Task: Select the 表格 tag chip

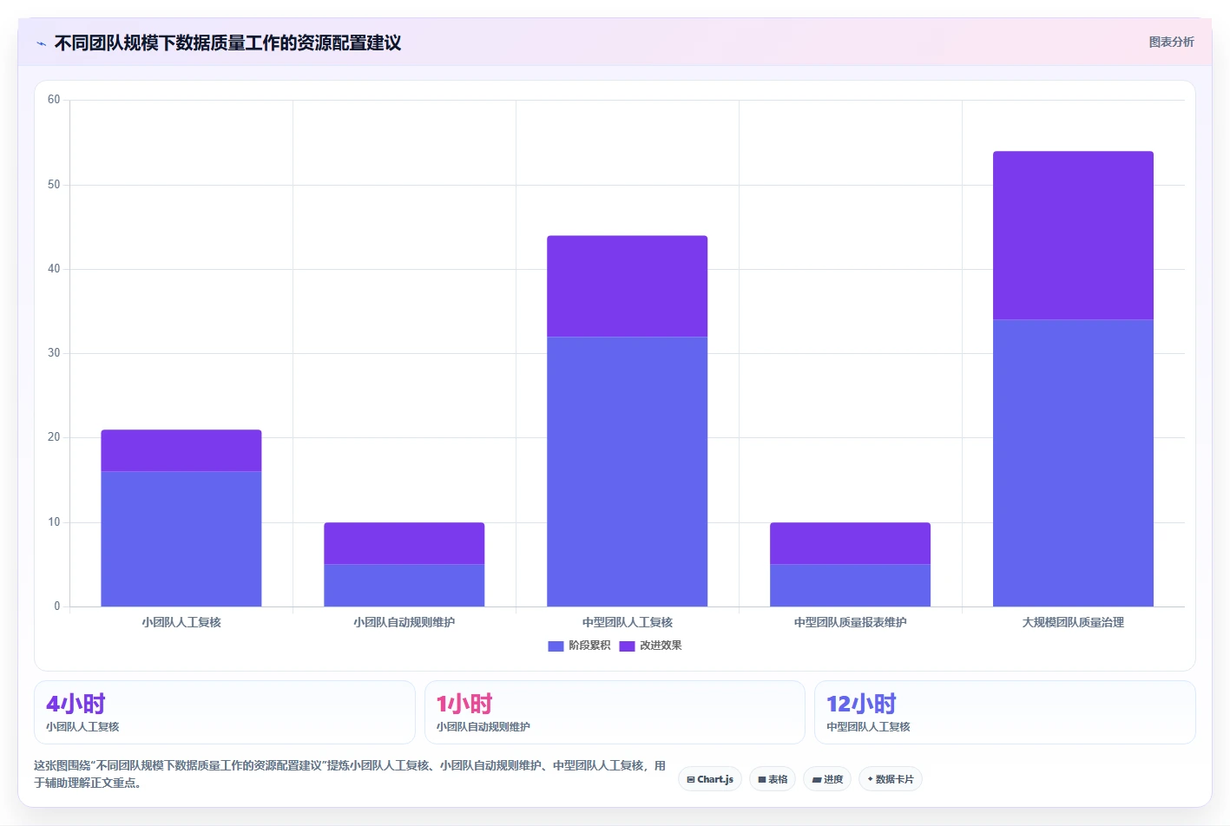Action: pos(773,779)
